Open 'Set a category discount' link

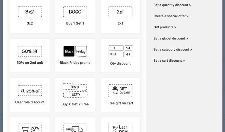tap(173, 49)
